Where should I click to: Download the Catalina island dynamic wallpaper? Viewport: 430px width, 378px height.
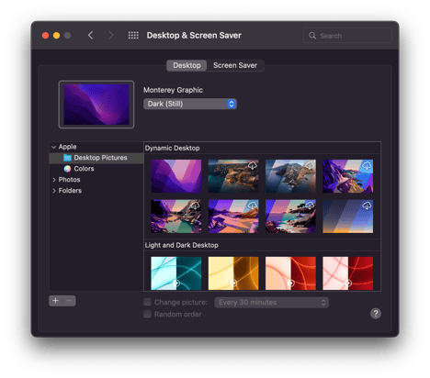(x=310, y=165)
